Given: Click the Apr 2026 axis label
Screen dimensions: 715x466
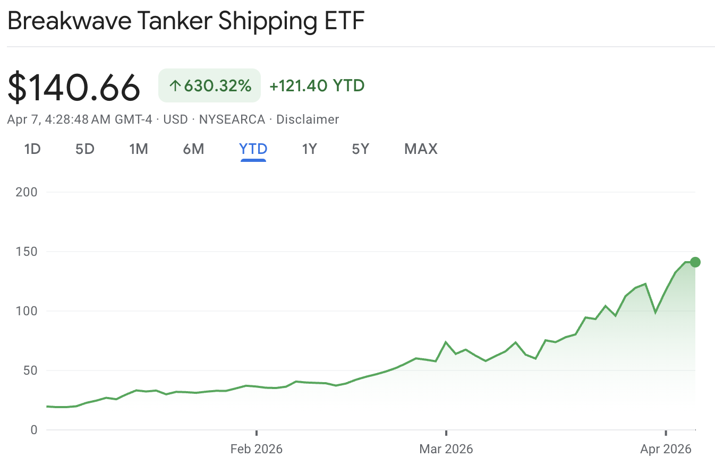Looking at the screenshot, I should pos(666,448).
